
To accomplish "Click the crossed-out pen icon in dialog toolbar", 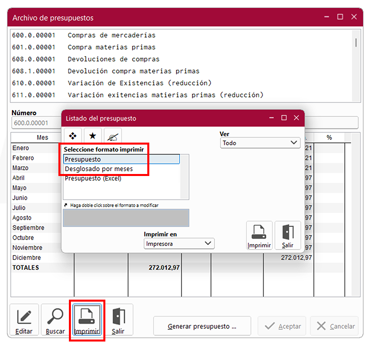I will [113, 136].
